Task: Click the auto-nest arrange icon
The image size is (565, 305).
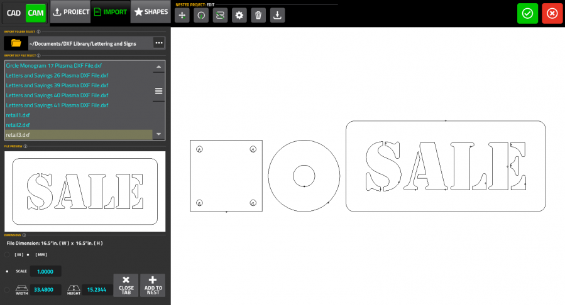Action: coord(220,15)
